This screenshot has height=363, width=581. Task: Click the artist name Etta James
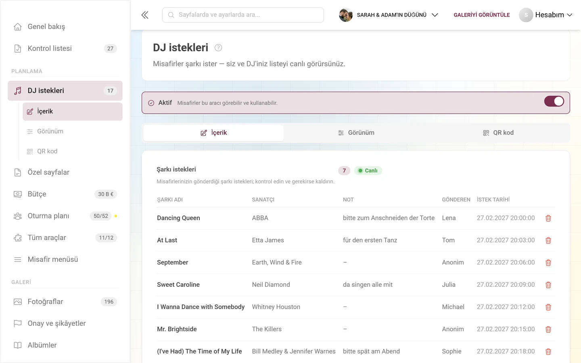pyautogui.click(x=268, y=240)
